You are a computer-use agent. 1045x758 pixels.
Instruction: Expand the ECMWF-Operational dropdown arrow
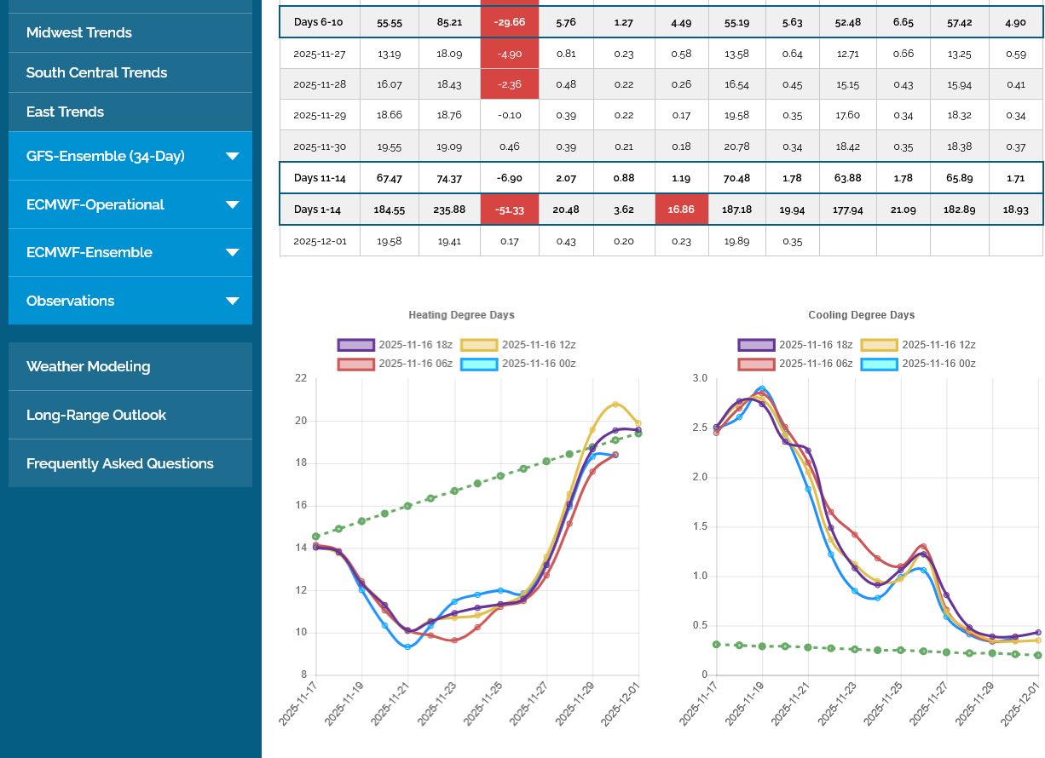point(232,205)
